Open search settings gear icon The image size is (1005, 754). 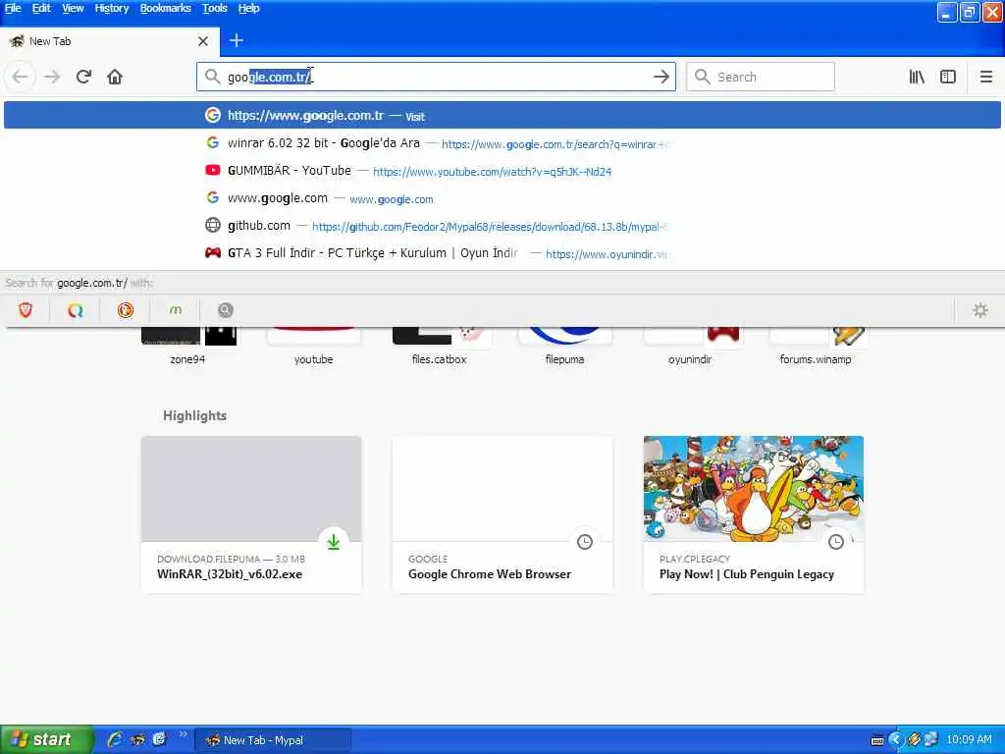pos(980,310)
